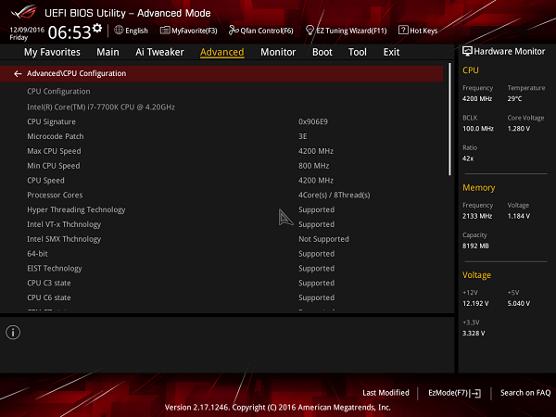Click the CPU C6 state row
556x417 pixels.
tap(221, 297)
